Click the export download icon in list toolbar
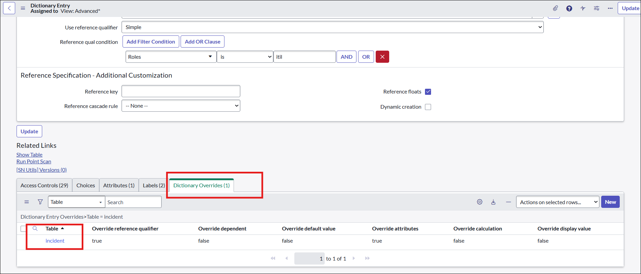 click(493, 202)
